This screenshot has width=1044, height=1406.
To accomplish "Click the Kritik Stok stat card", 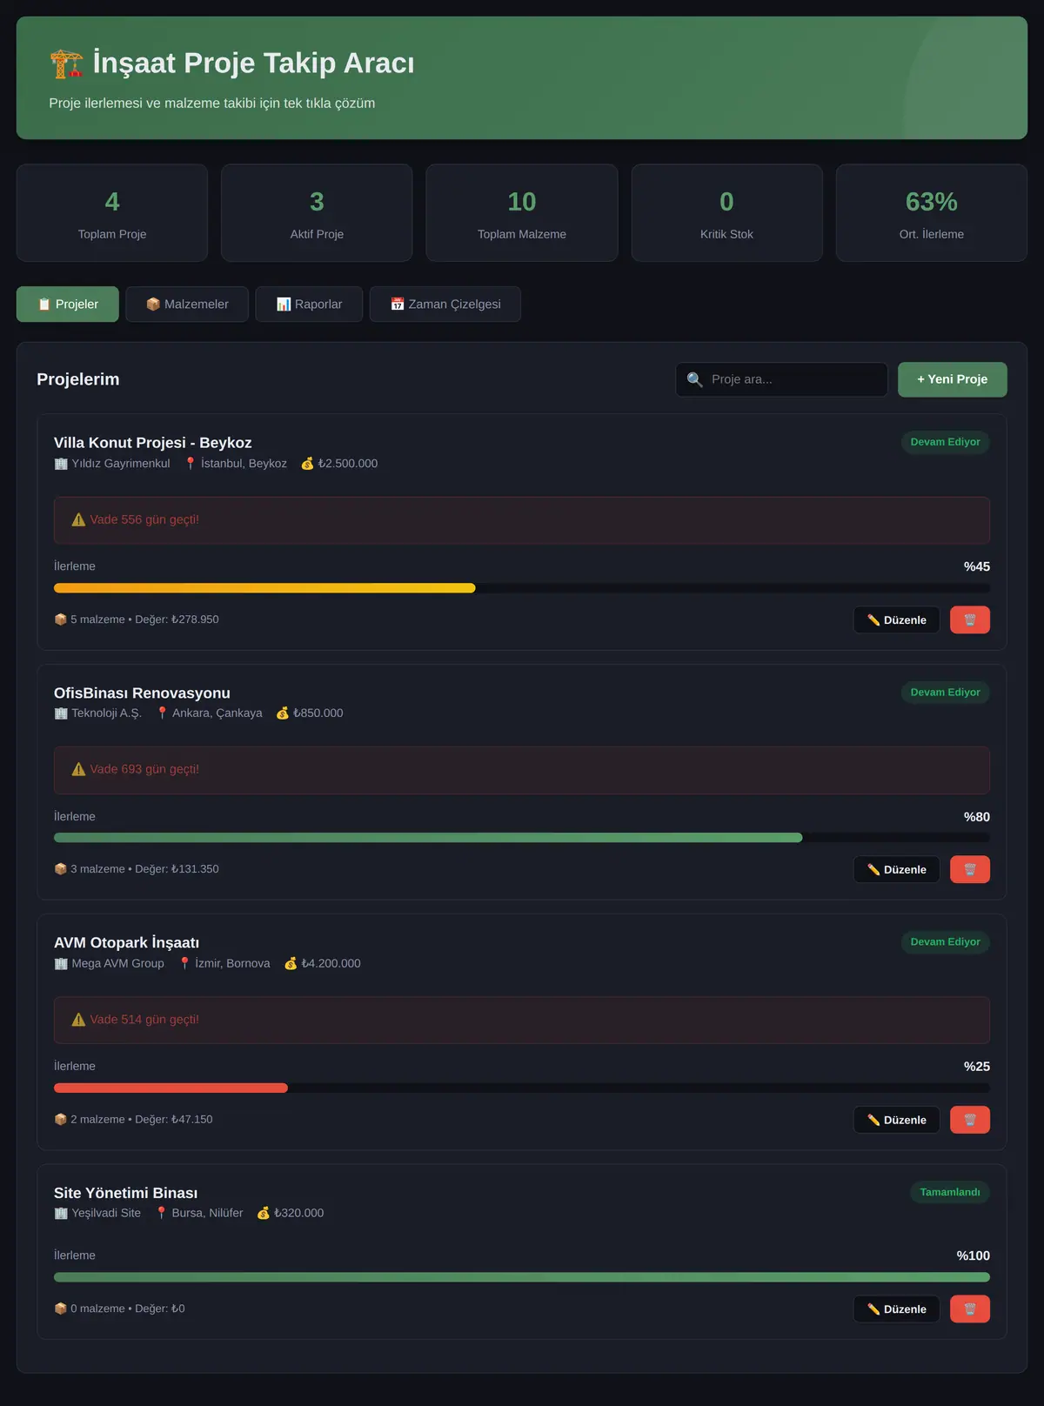I will click(726, 213).
